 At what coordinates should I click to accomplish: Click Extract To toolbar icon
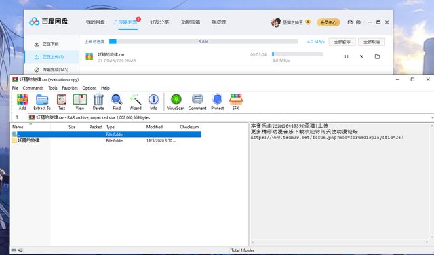click(x=42, y=102)
